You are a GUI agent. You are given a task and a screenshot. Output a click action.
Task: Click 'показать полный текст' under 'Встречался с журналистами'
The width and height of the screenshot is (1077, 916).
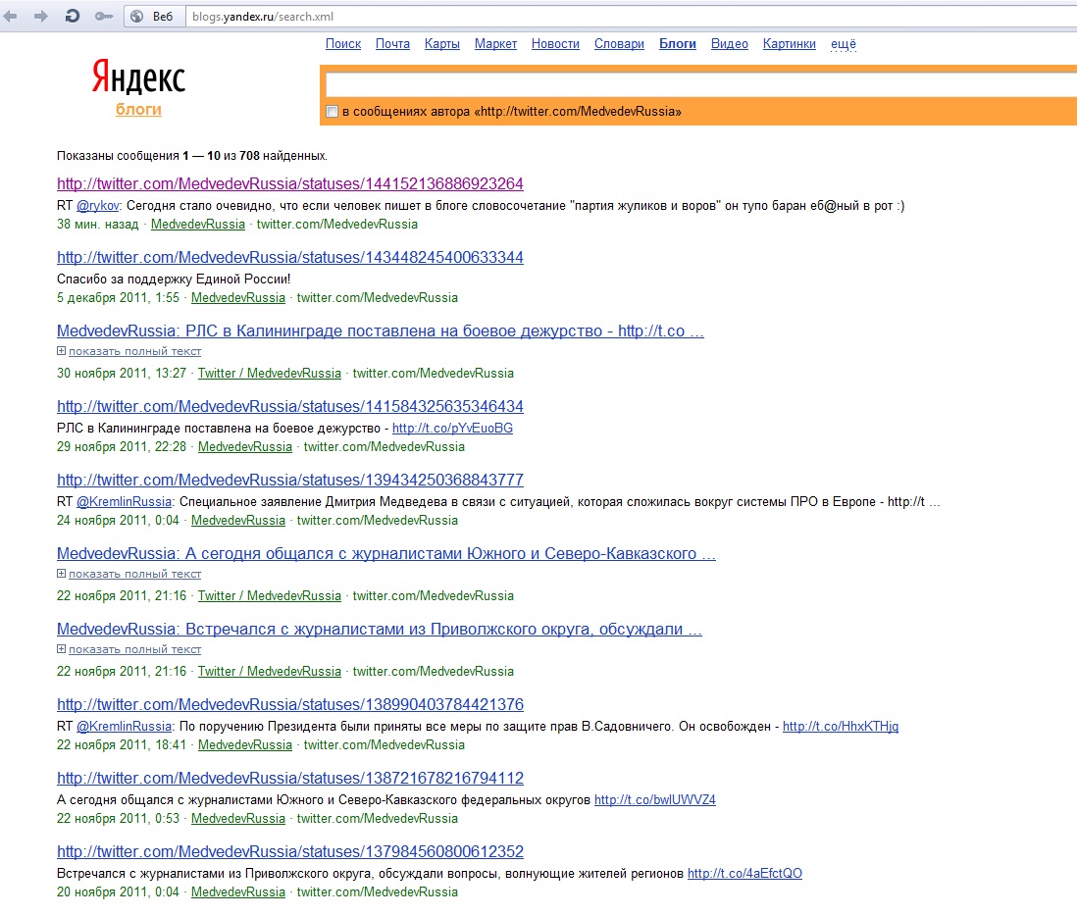tap(134, 649)
